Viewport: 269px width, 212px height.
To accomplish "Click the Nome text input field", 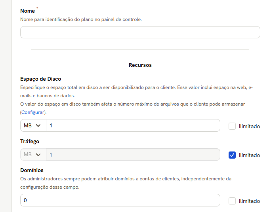I will click(140, 32).
